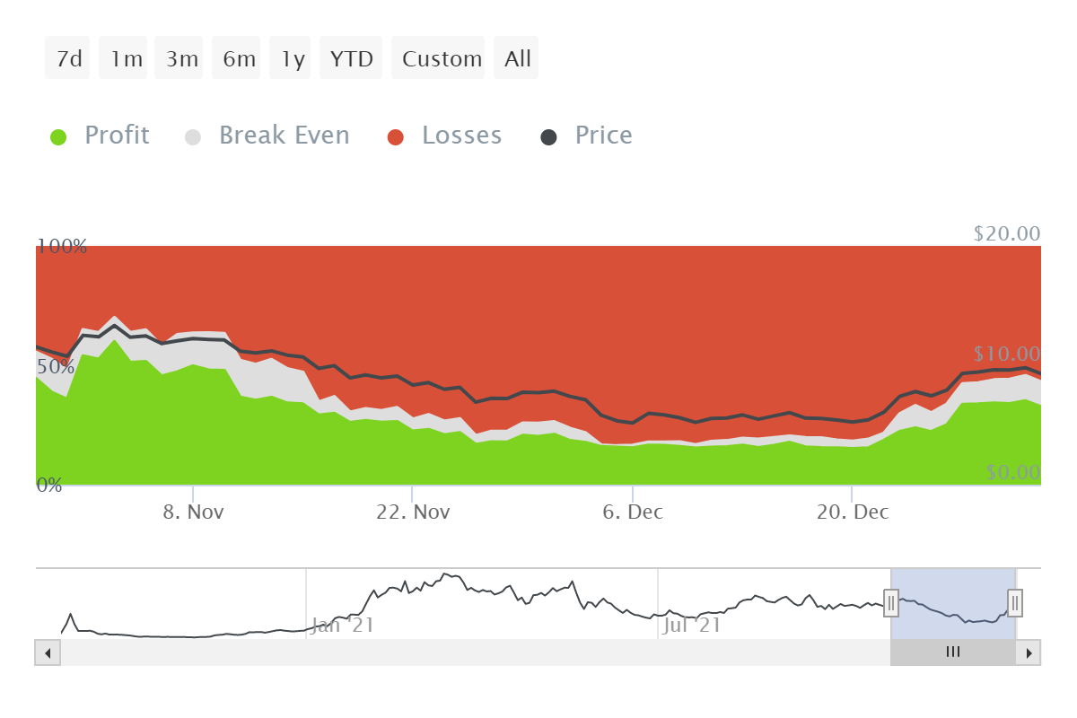The image size is (1077, 718).
Task: Toggle the Price line legend item
Action: click(x=603, y=136)
